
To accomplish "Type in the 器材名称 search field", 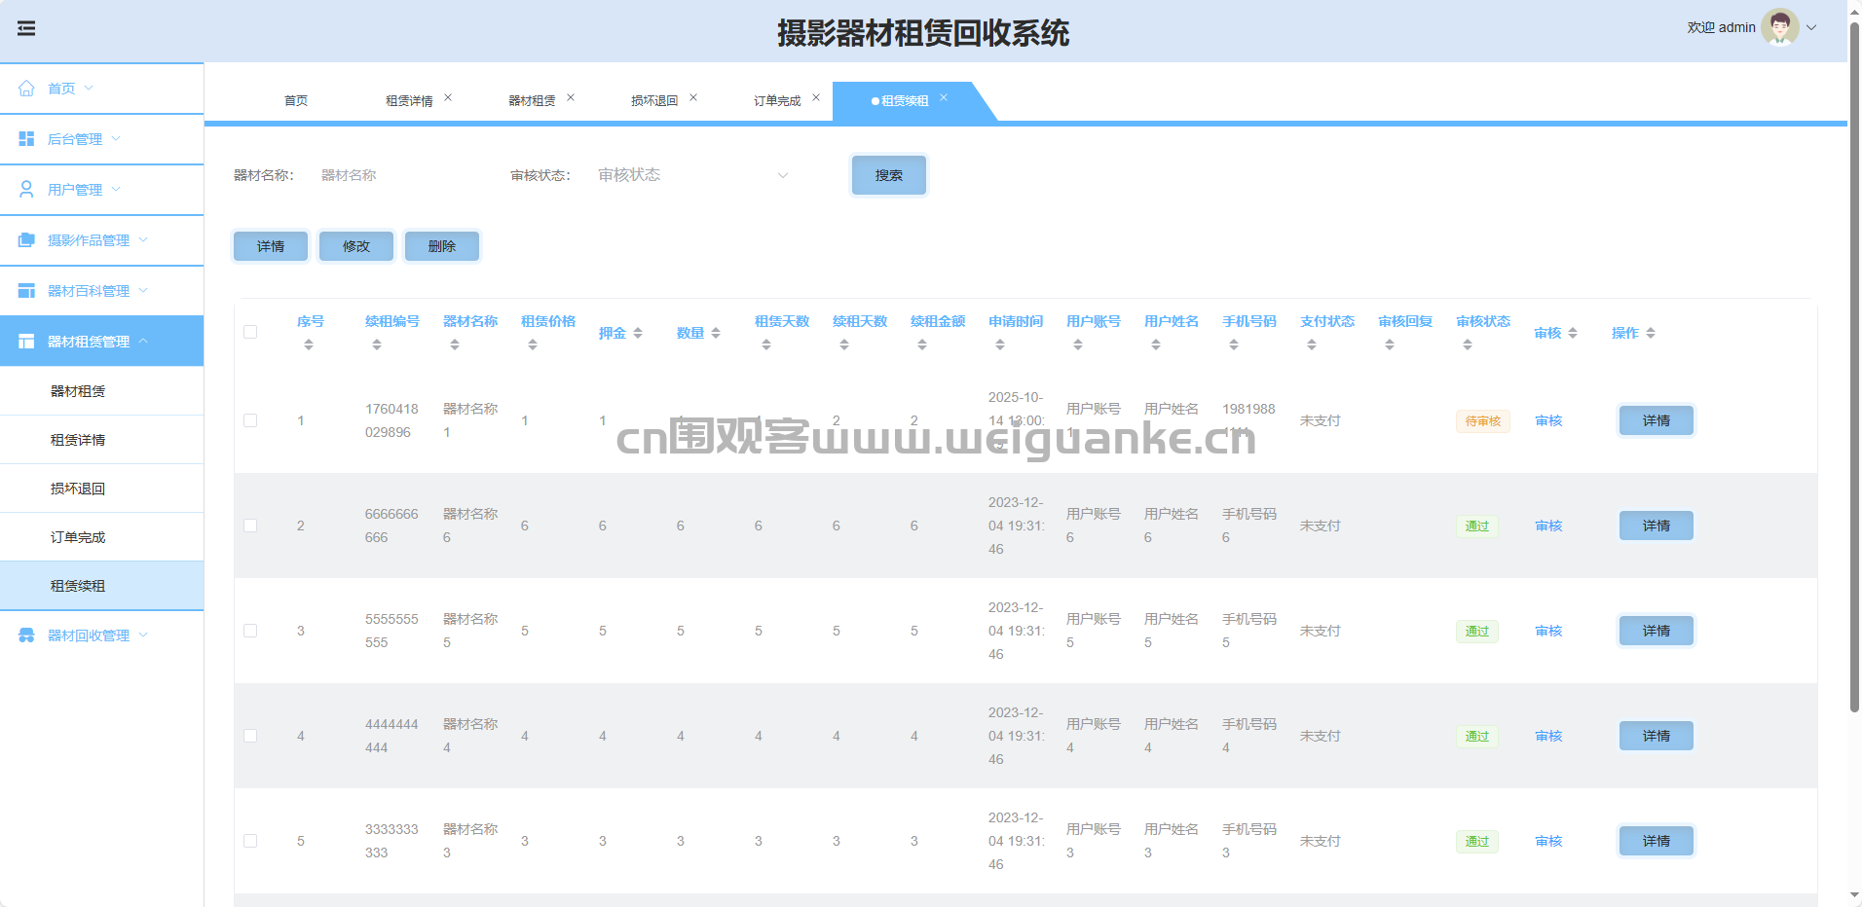I will pos(399,175).
